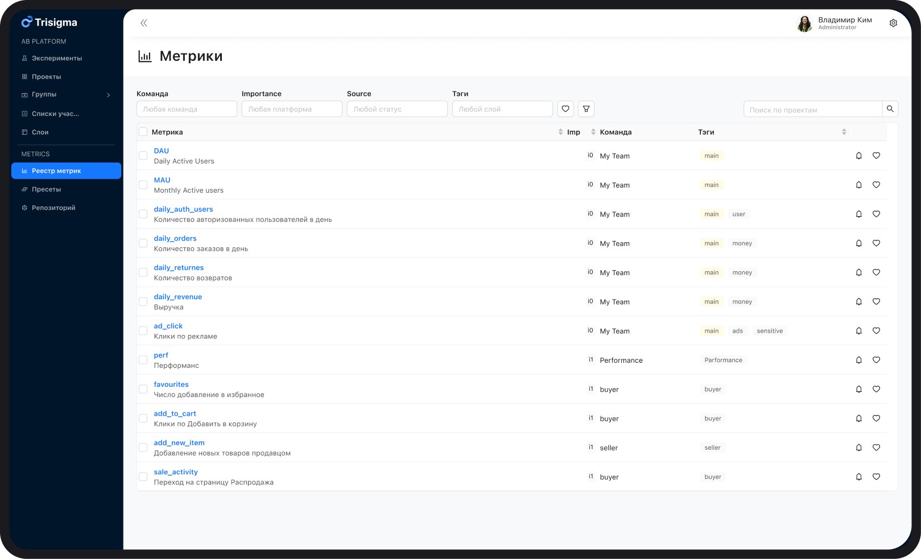Favorite the MAU metric with heart icon
Screen dimensions: 921x559
pos(876,185)
